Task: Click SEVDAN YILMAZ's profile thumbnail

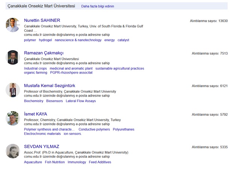Action: click(x=13, y=151)
